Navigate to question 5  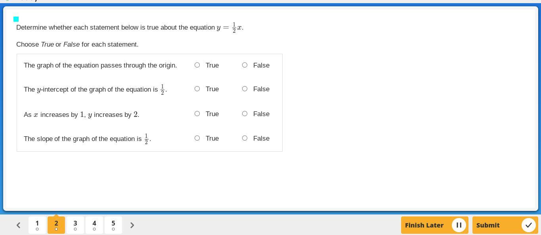tap(113, 225)
